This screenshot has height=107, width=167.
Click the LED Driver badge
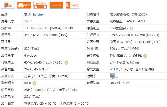pos(40,5)
